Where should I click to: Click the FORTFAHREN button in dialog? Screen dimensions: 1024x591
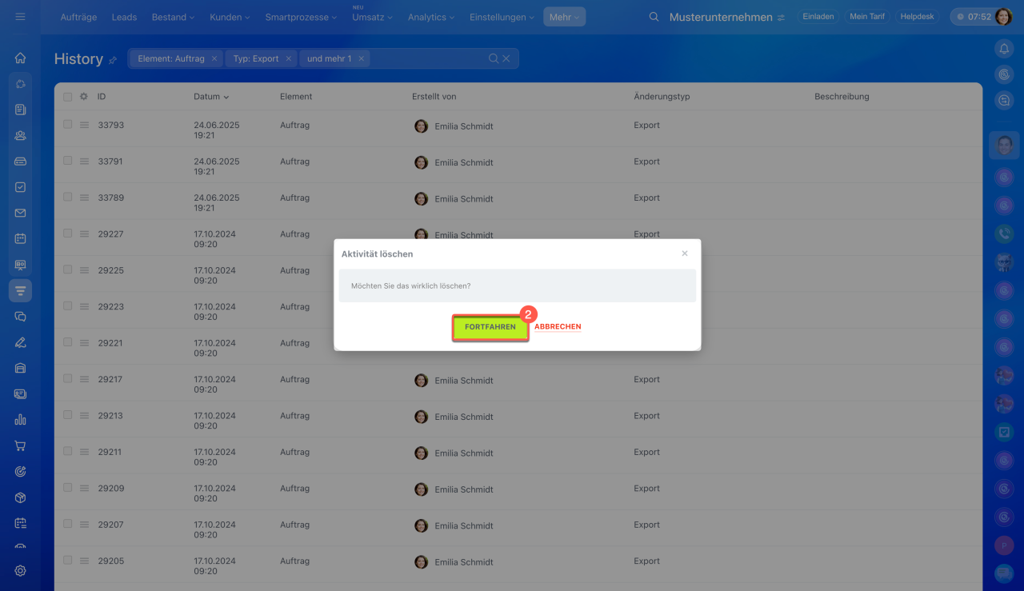490,327
